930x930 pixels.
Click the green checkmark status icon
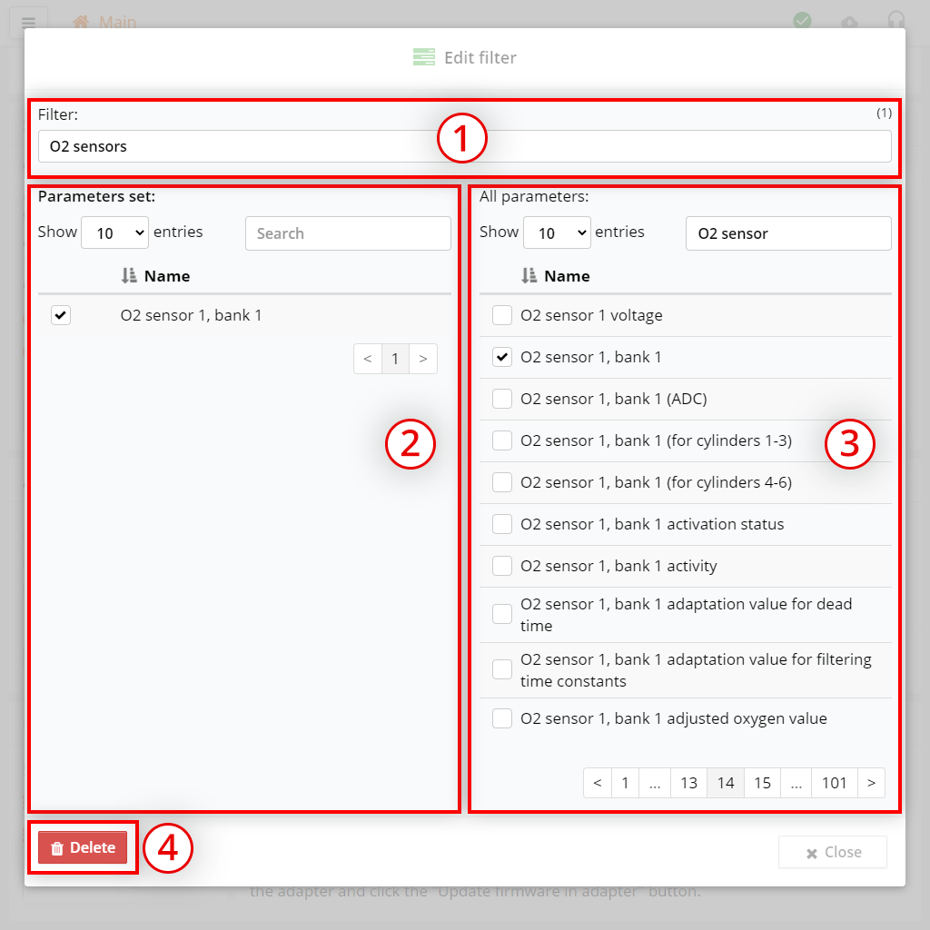coord(802,21)
